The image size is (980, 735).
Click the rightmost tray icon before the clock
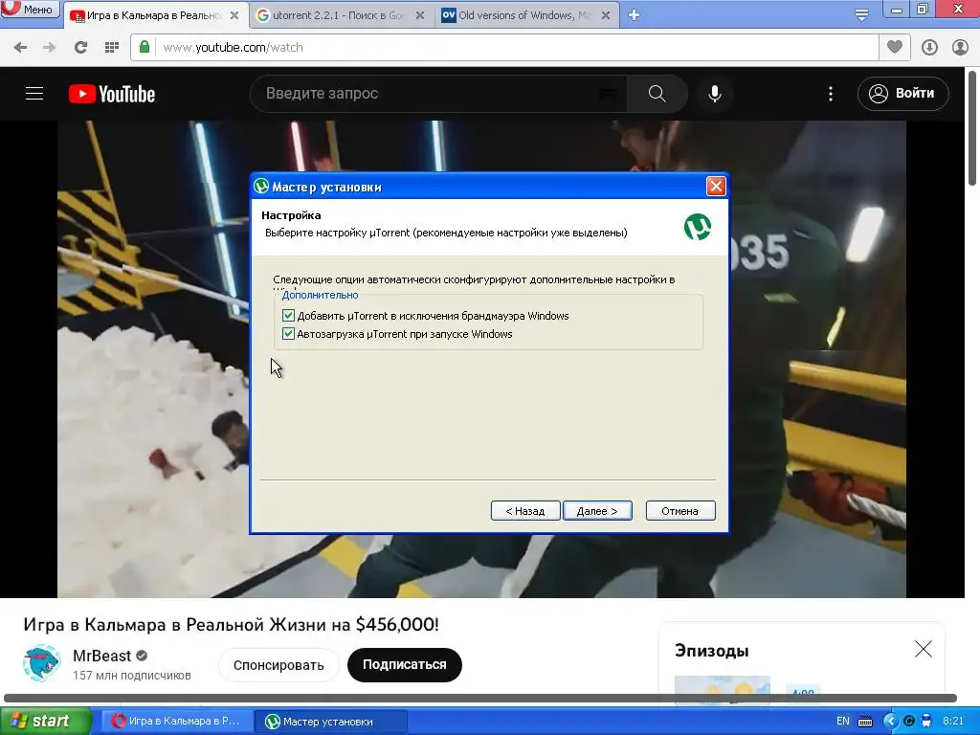(926, 722)
